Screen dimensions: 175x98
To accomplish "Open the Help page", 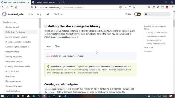I will coord(48,14).
